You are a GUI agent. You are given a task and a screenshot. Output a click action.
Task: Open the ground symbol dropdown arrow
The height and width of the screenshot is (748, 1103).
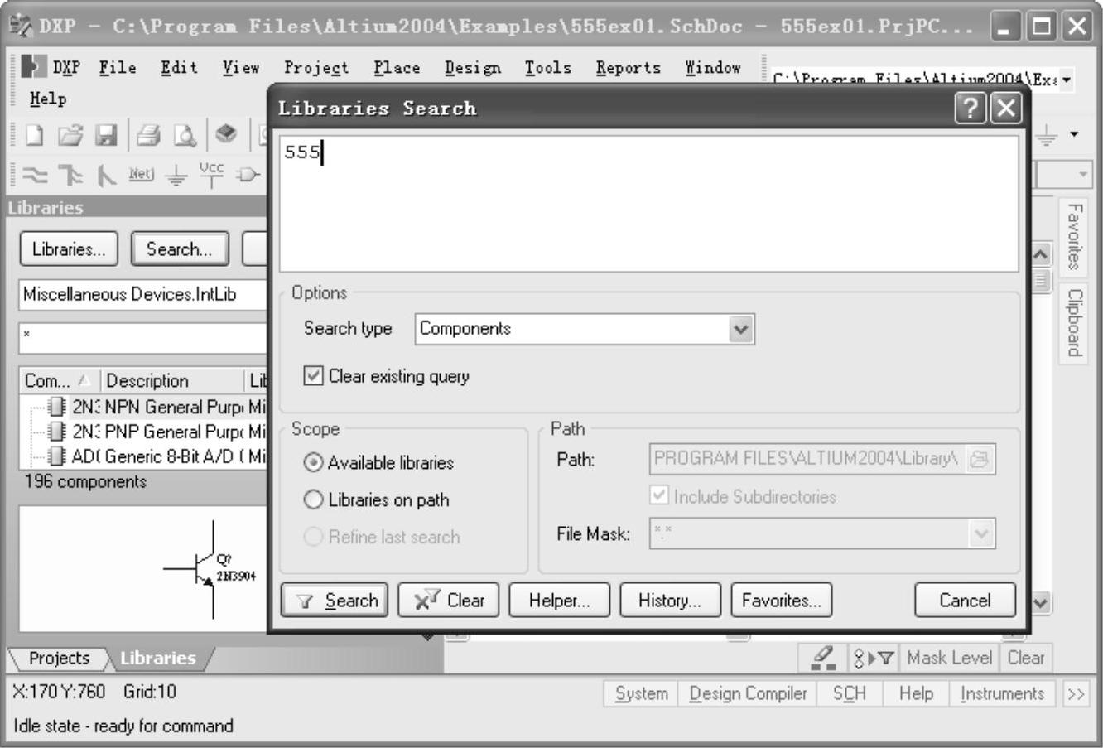[x=1075, y=135]
